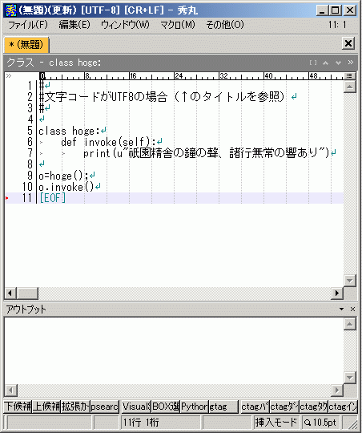This screenshot has height=433, width=362.
Task: Click the 11行 1桁 status bar position
Action: [160, 423]
